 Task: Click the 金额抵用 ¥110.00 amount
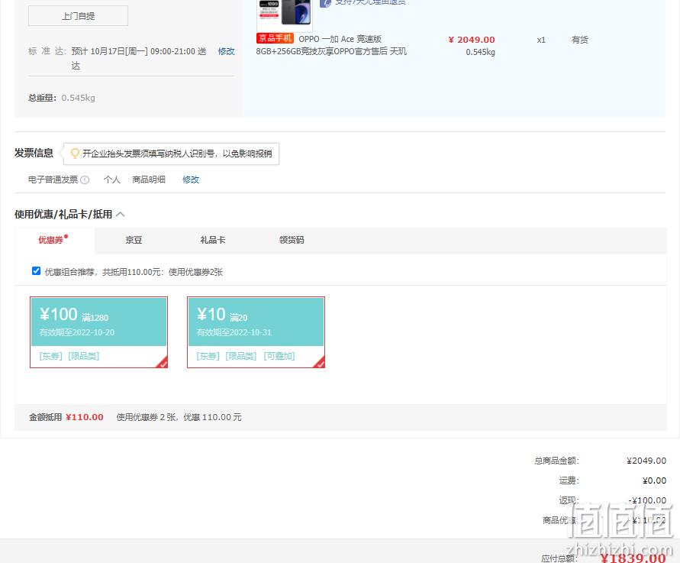(x=85, y=417)
